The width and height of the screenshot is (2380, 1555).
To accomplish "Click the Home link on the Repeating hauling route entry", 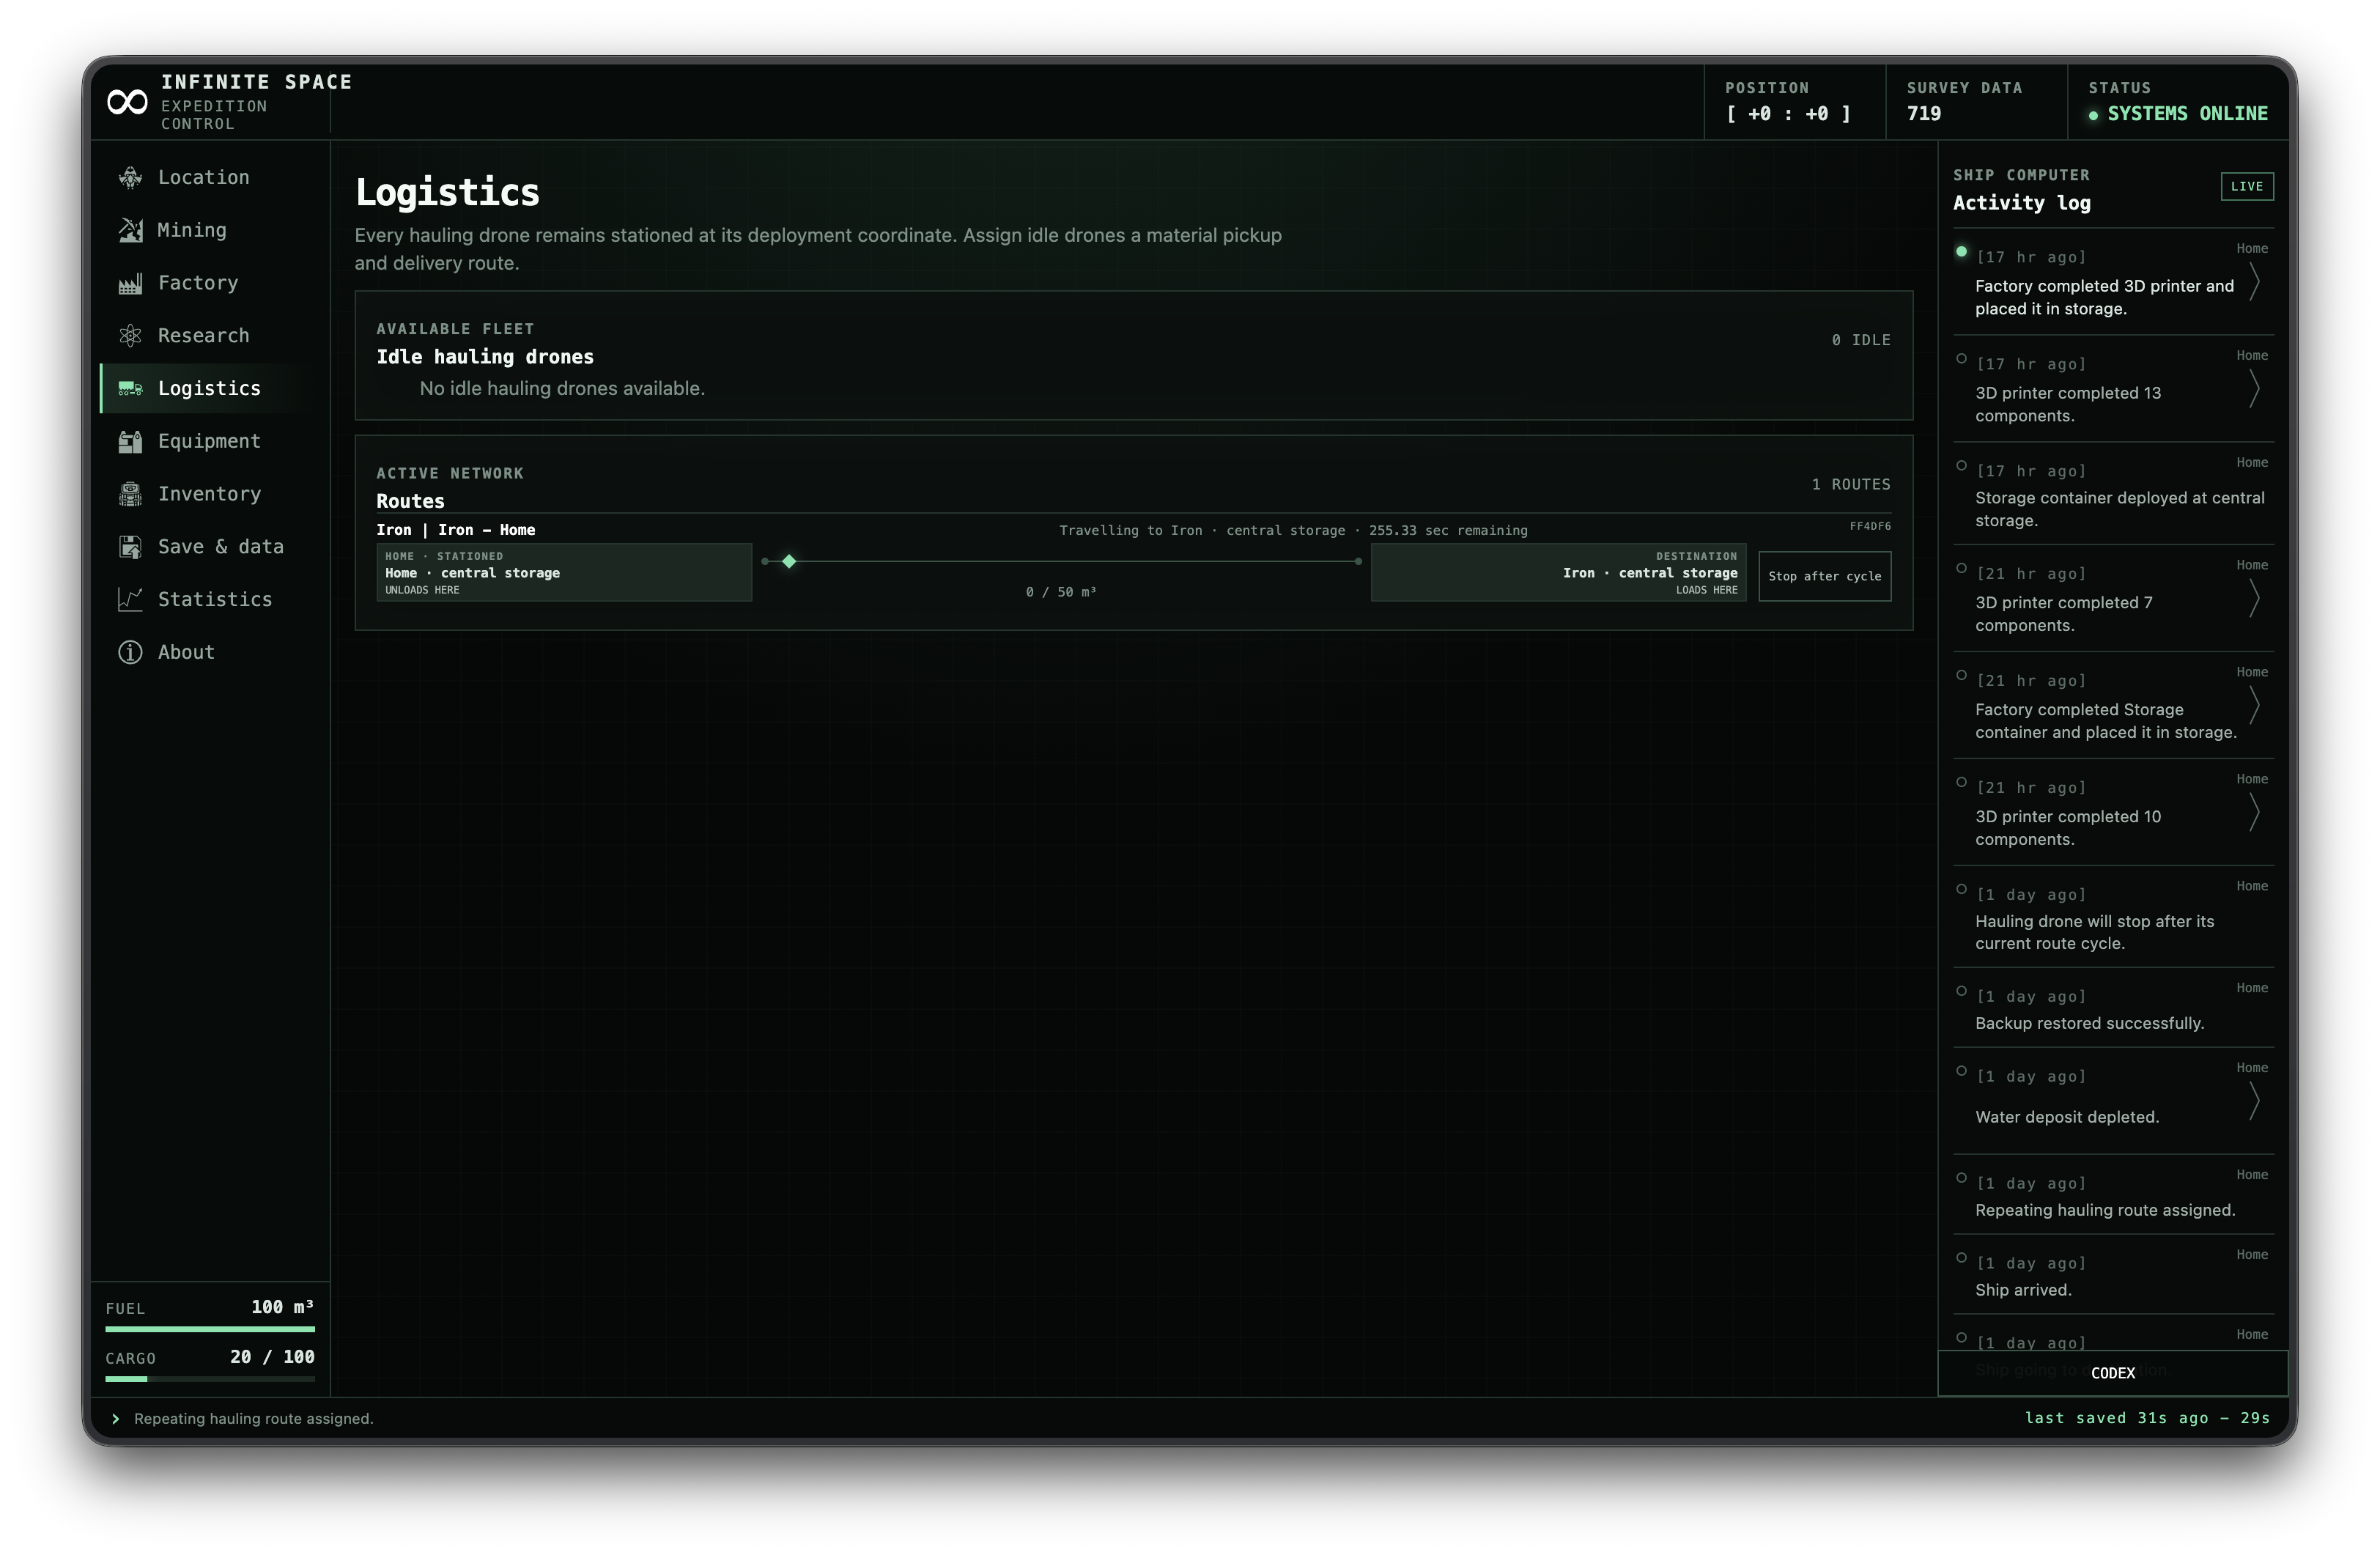I will (x=2252, y=1175).
